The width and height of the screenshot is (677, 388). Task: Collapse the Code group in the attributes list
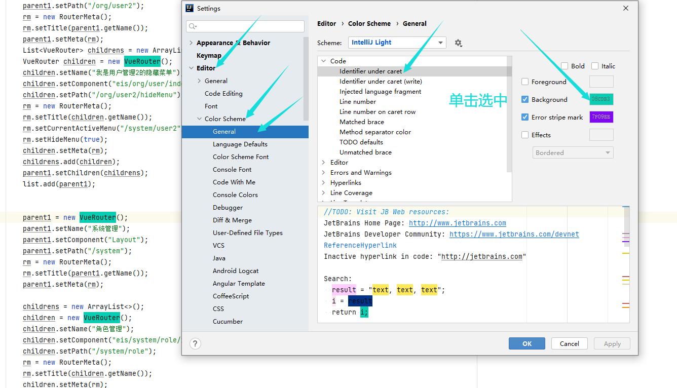324,61
